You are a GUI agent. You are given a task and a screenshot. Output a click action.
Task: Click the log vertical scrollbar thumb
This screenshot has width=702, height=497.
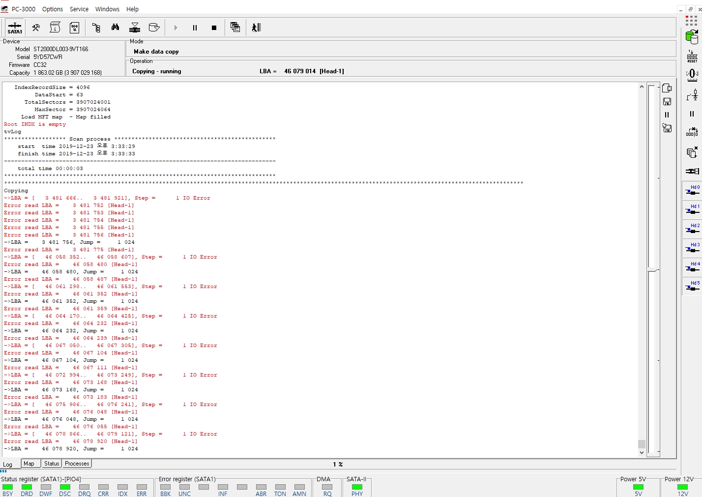642,444
